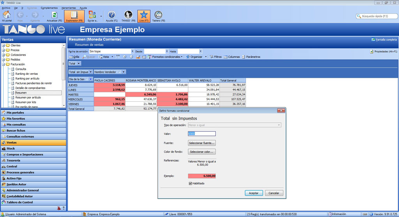Expand the Cotizaciones folder
The image size is (399, 217).
pyautogui.click(x=4, y=55)
